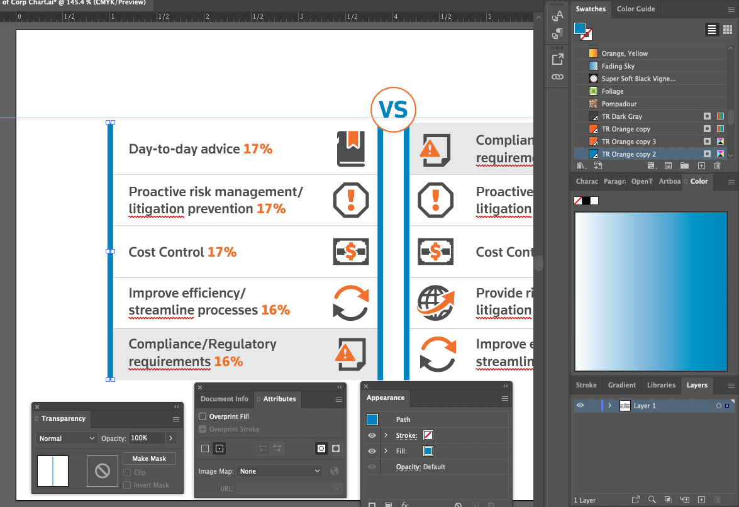Click the Locate Object magnifier in Layers panel
739x507 pixels.
pyautogui.click(x=652, y=499)
